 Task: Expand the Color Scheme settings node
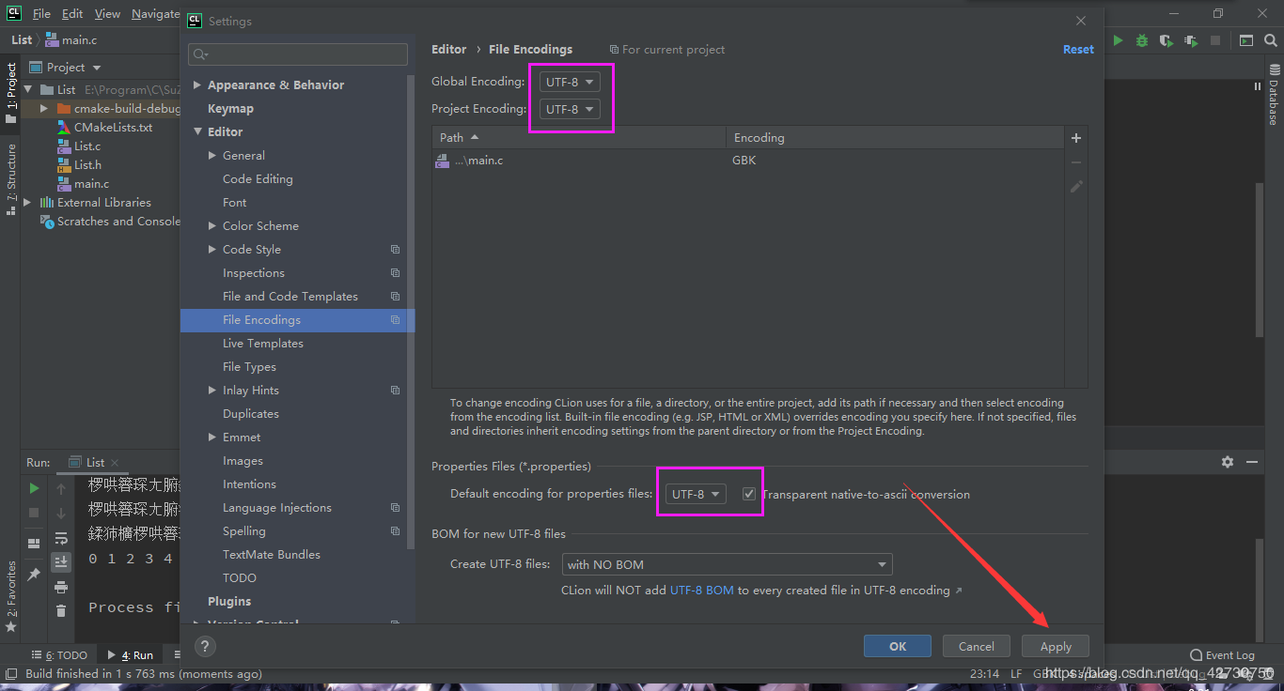tap(212, 225)
